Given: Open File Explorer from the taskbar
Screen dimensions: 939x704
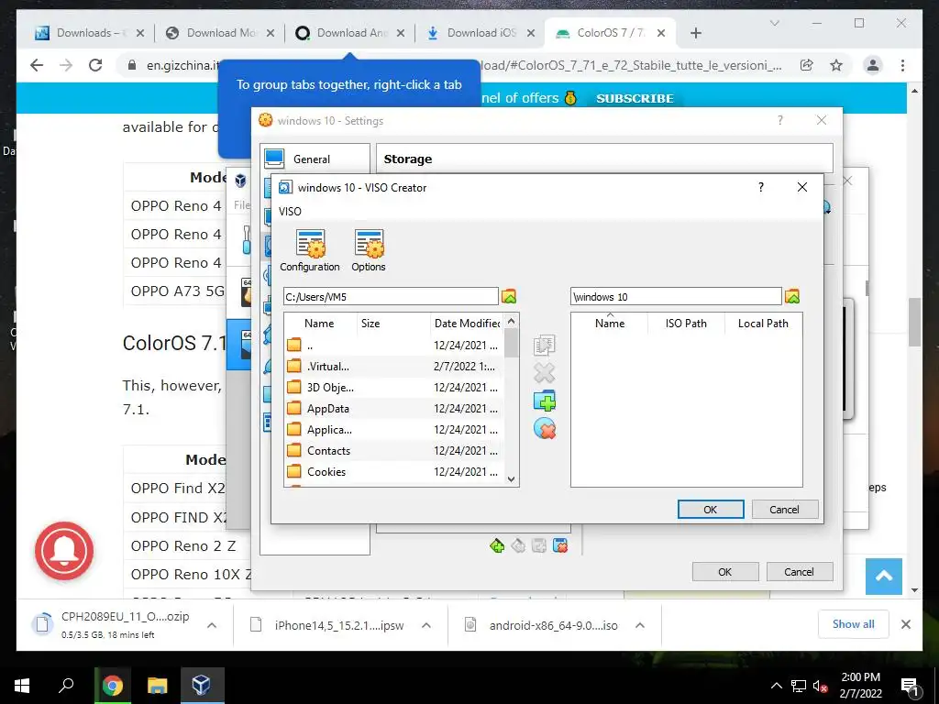Looking at the screenshot, I should 158,686.
